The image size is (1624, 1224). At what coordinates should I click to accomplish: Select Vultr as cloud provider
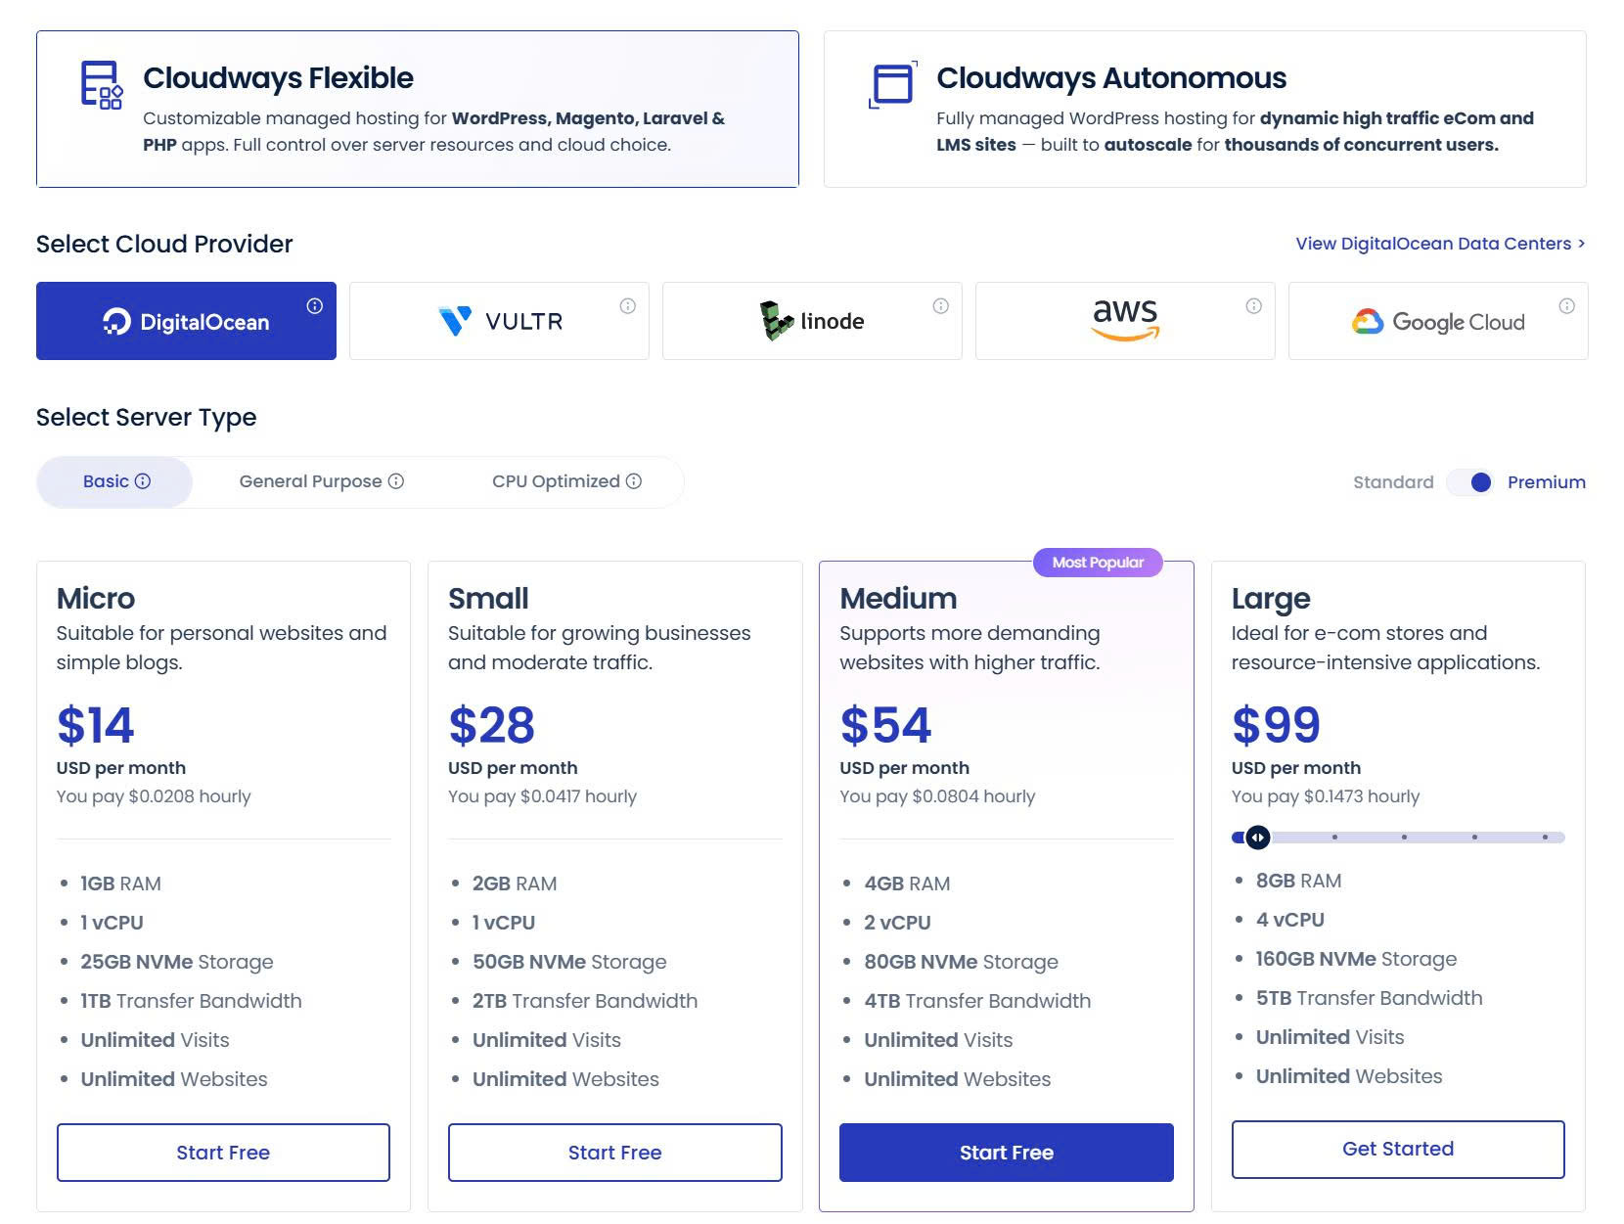499,321
